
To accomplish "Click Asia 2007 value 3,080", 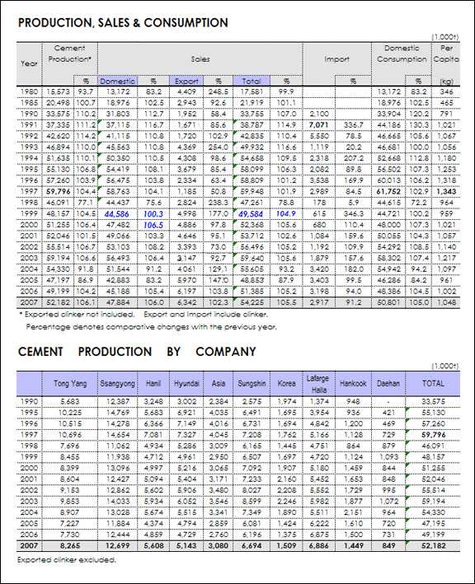I will 218,545.
